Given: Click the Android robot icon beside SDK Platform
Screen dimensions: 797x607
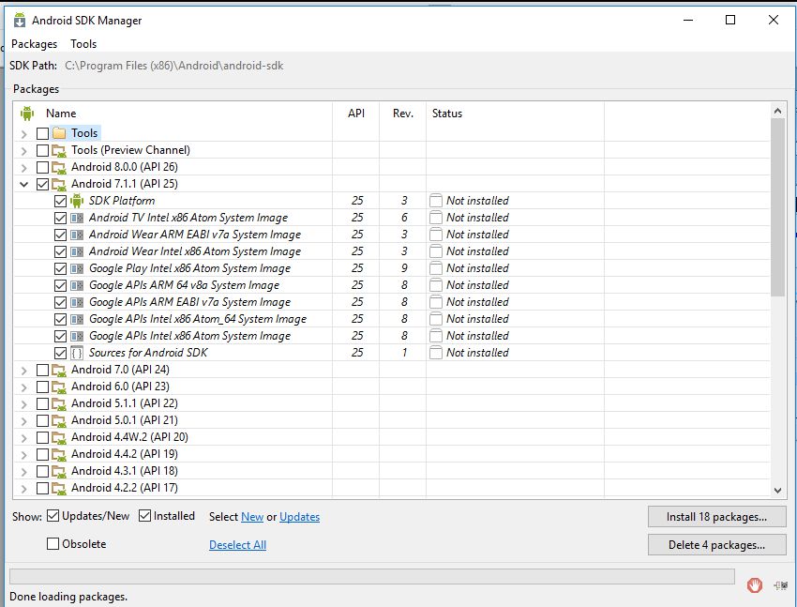Looking at the screenshot, I should coord(77,201).
